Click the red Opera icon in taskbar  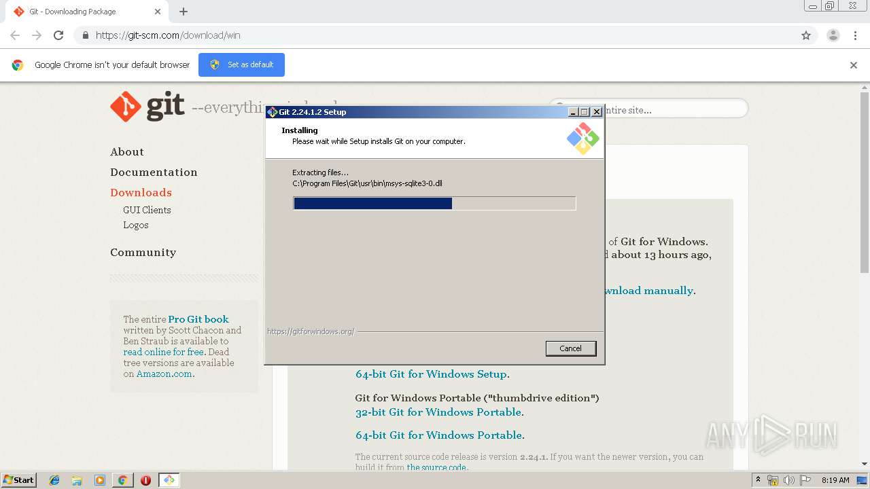[x=145, y=480]
